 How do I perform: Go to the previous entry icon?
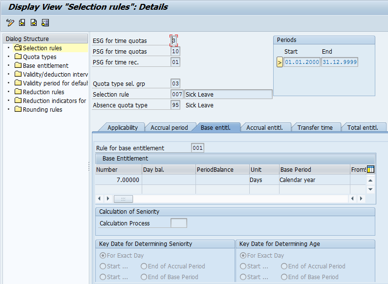(x=22, y=22)
